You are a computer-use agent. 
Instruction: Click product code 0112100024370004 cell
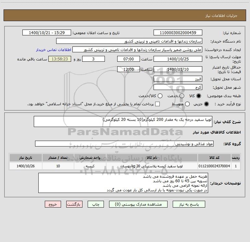point(214,166)
